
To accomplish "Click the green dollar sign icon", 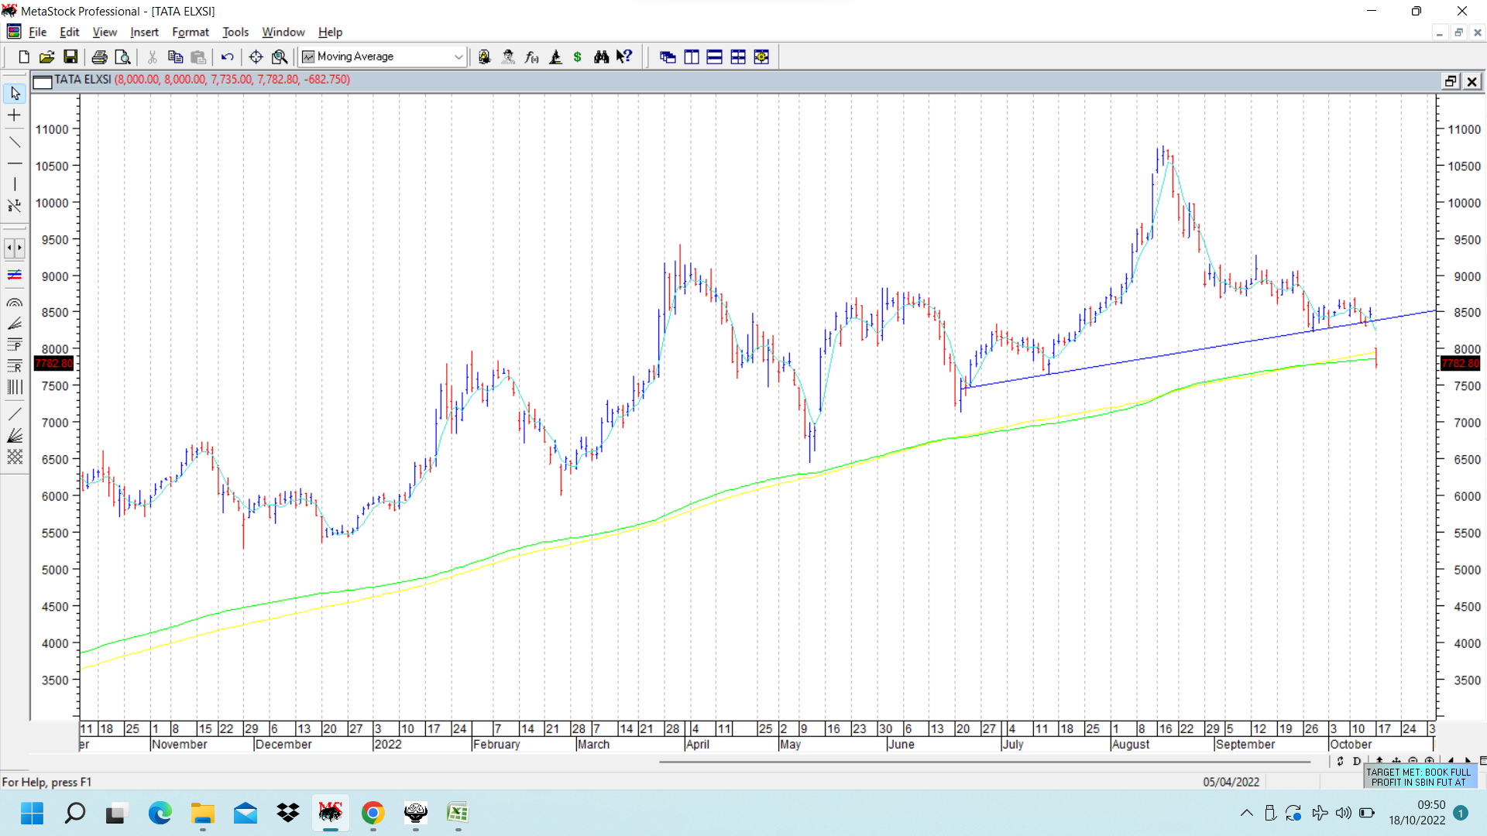I will point(578,57).
